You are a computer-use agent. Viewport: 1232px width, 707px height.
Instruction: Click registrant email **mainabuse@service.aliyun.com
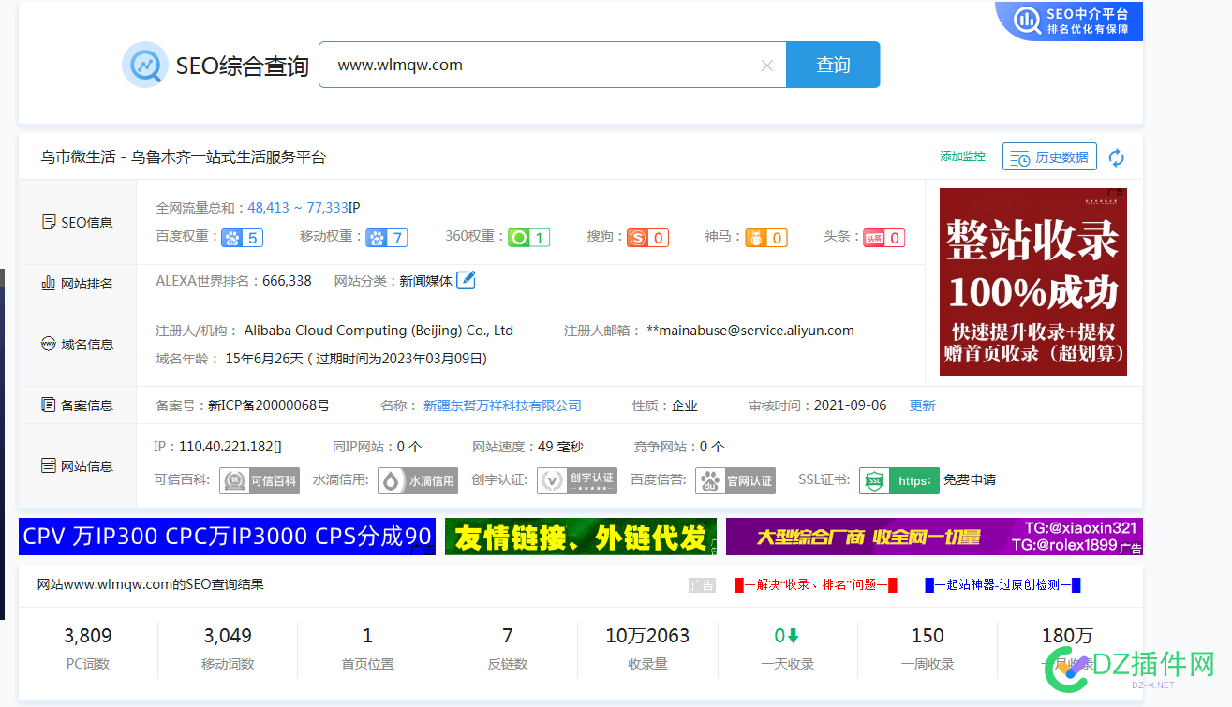[x=750, y=331]
